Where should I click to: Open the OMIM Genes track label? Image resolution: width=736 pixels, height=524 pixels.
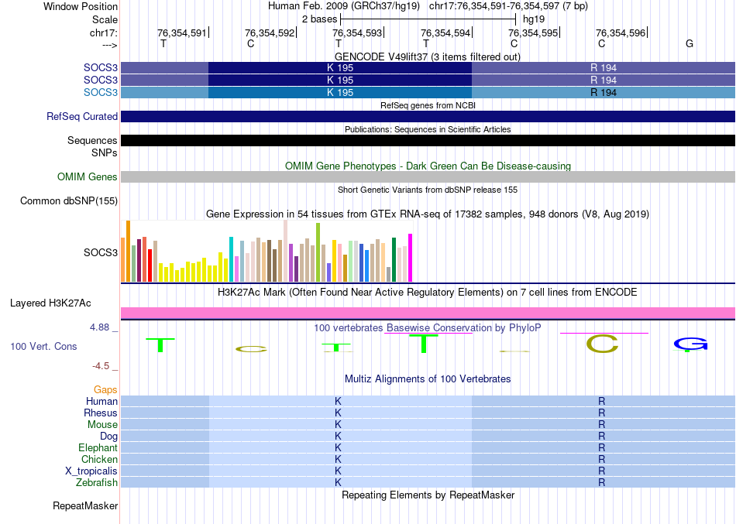point(88,176)
